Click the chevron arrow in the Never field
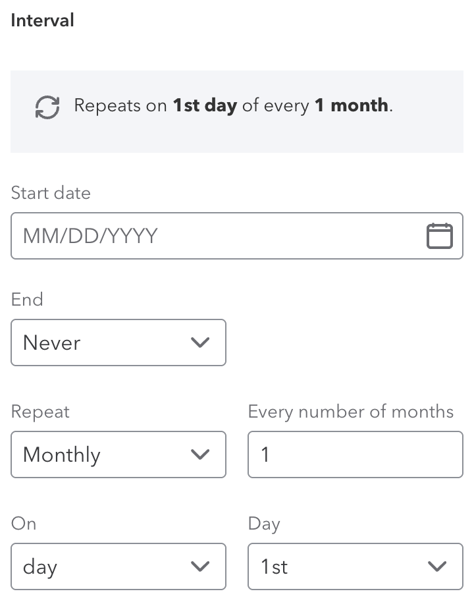The width and height of the screenshot is (474, 606). pyautogui.click(x=199, y=343)
